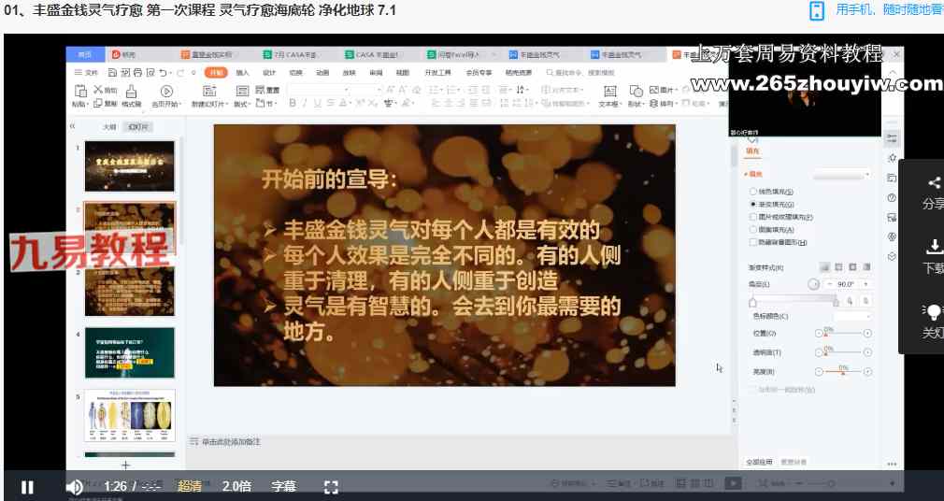Viewport: 944px width, 501px height.
Task: Pause the video playback
Action: pyautogui.click(x=27, y=486)
